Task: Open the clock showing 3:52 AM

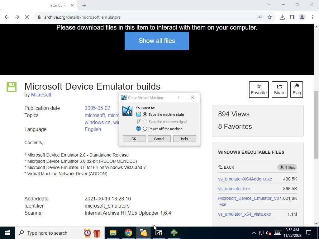Action: point(292,233)
